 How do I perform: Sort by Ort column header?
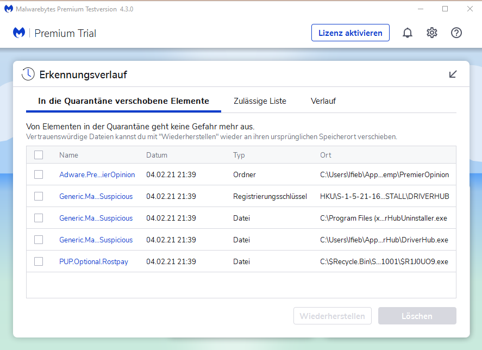(325, 155)
